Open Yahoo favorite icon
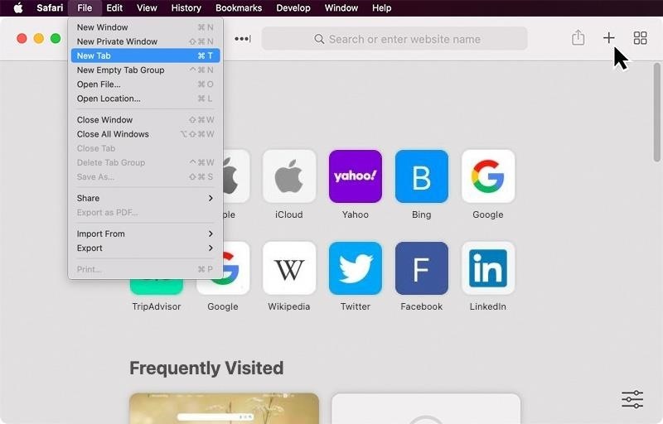The image size is (663, 424). 356,176
